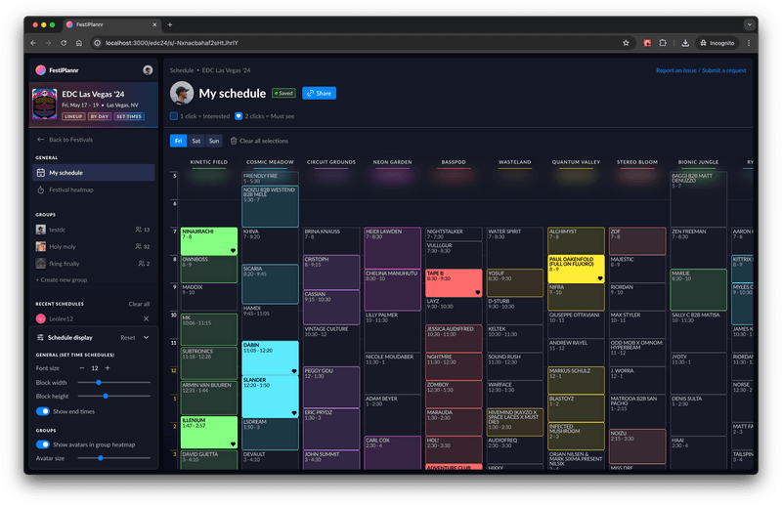Open the My schedule calendar icon
The width and height of the screenshot is (782, 506).
40,173
